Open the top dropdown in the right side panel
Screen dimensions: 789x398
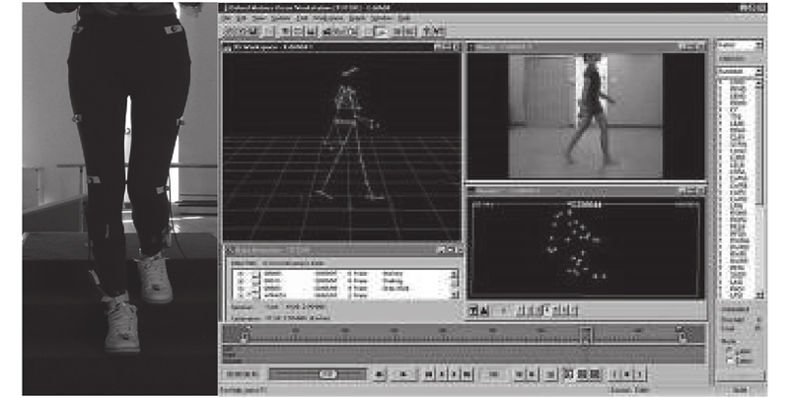(x=739, y=45)
